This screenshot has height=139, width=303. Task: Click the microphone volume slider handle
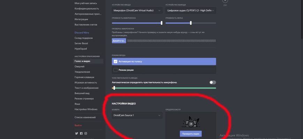click(x=162, y=23)
